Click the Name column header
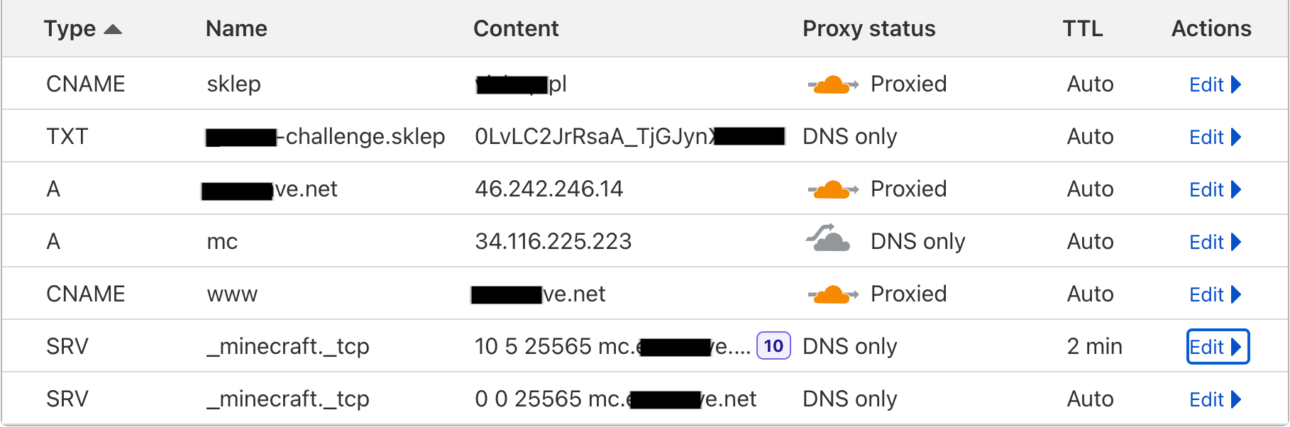 pos(236,28)
